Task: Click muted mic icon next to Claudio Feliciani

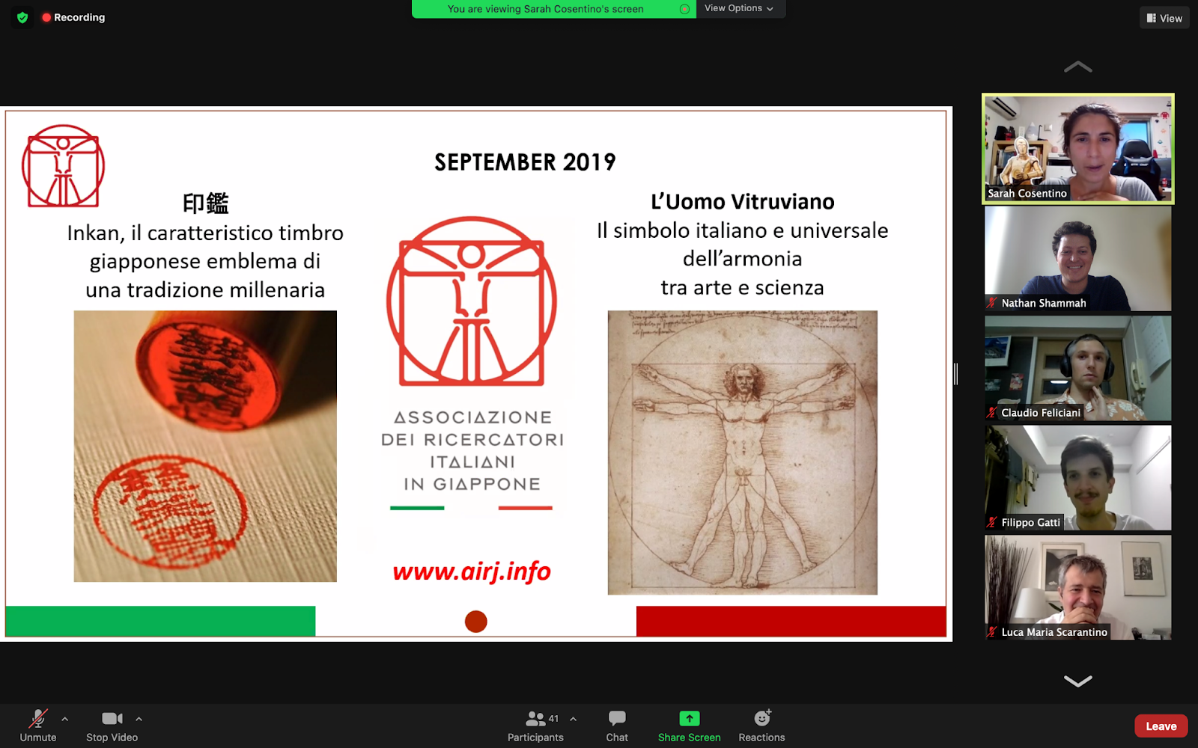Action: [992, 413]
